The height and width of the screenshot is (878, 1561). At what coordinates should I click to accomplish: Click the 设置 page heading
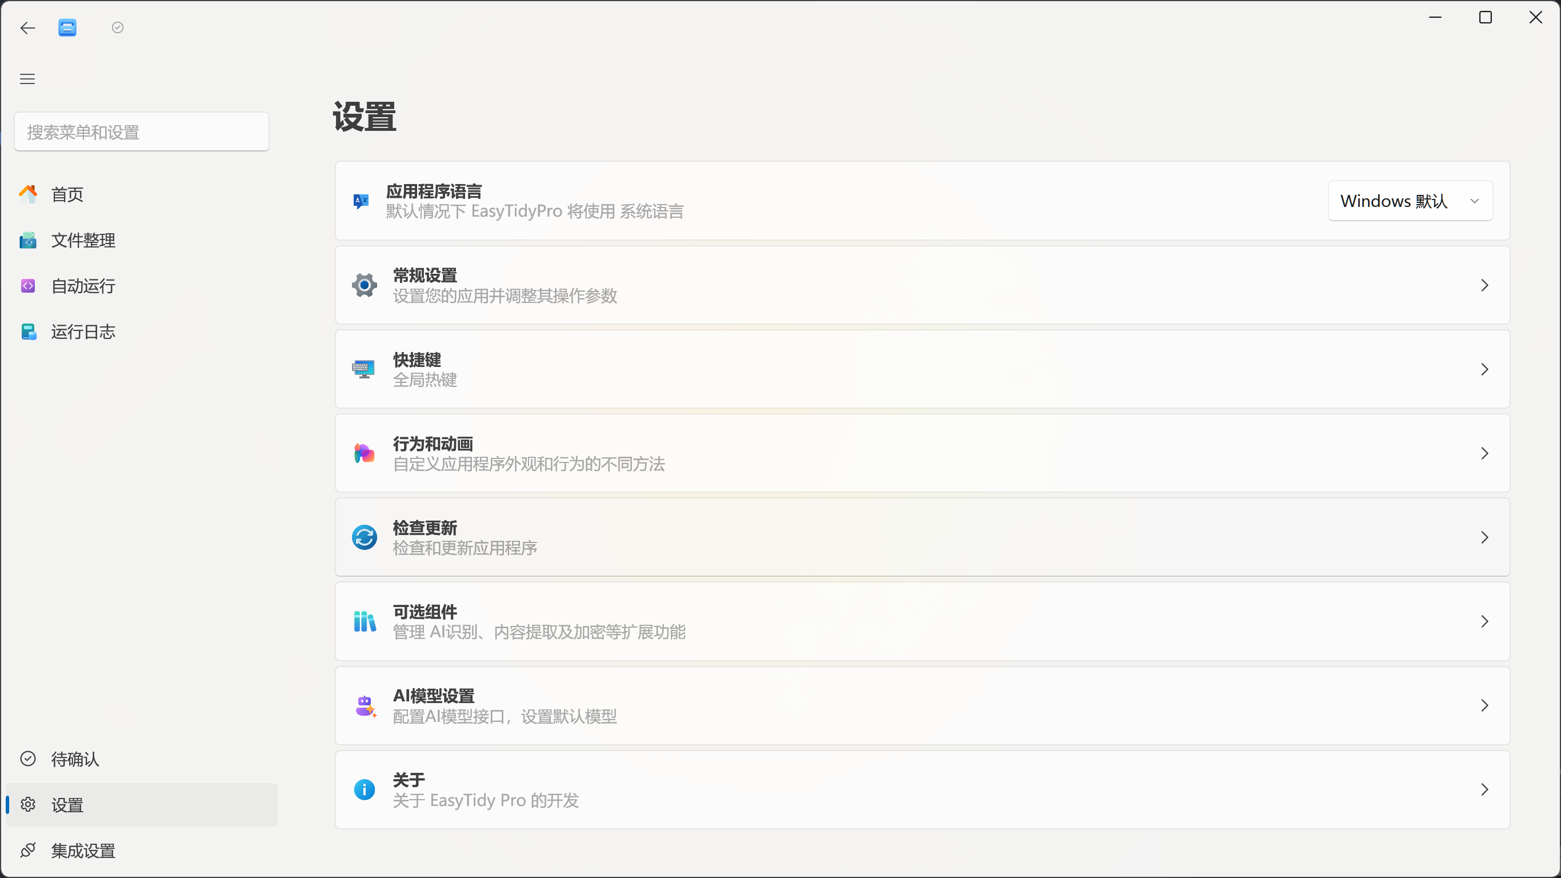coord(364,117)
